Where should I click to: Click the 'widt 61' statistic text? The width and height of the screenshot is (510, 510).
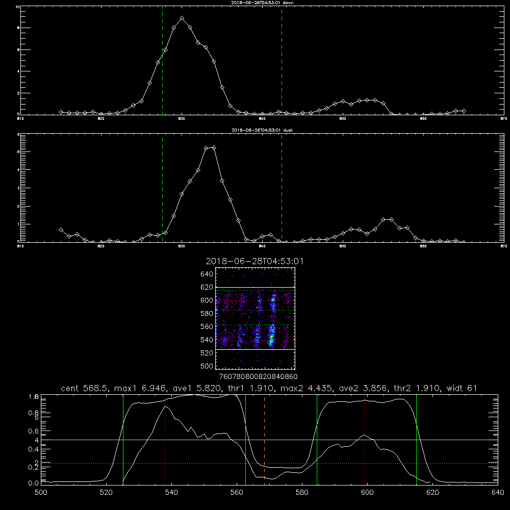(462, 388)
